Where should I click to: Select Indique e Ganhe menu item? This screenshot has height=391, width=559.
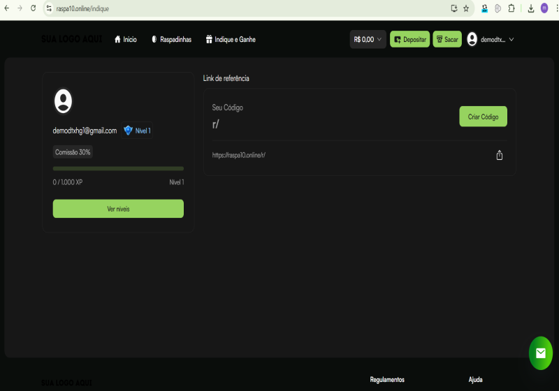coord(231,40)
